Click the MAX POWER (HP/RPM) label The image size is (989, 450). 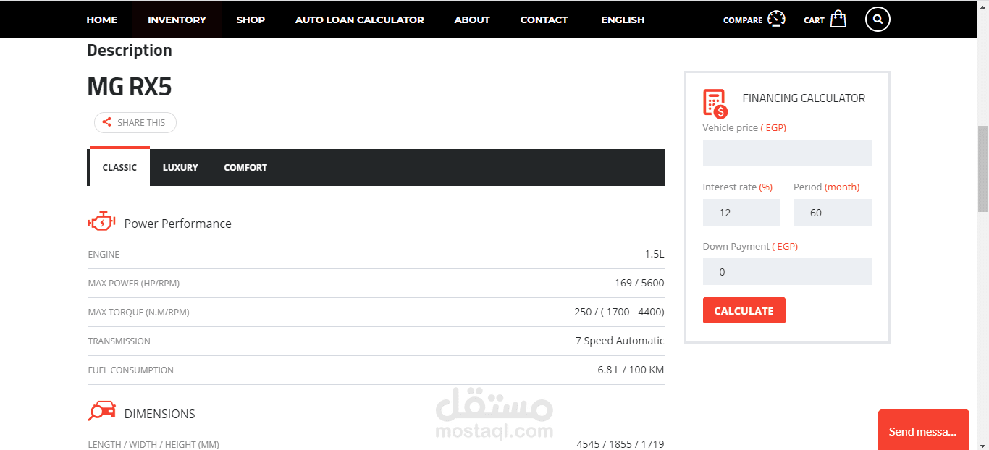[x=134, y=284]
